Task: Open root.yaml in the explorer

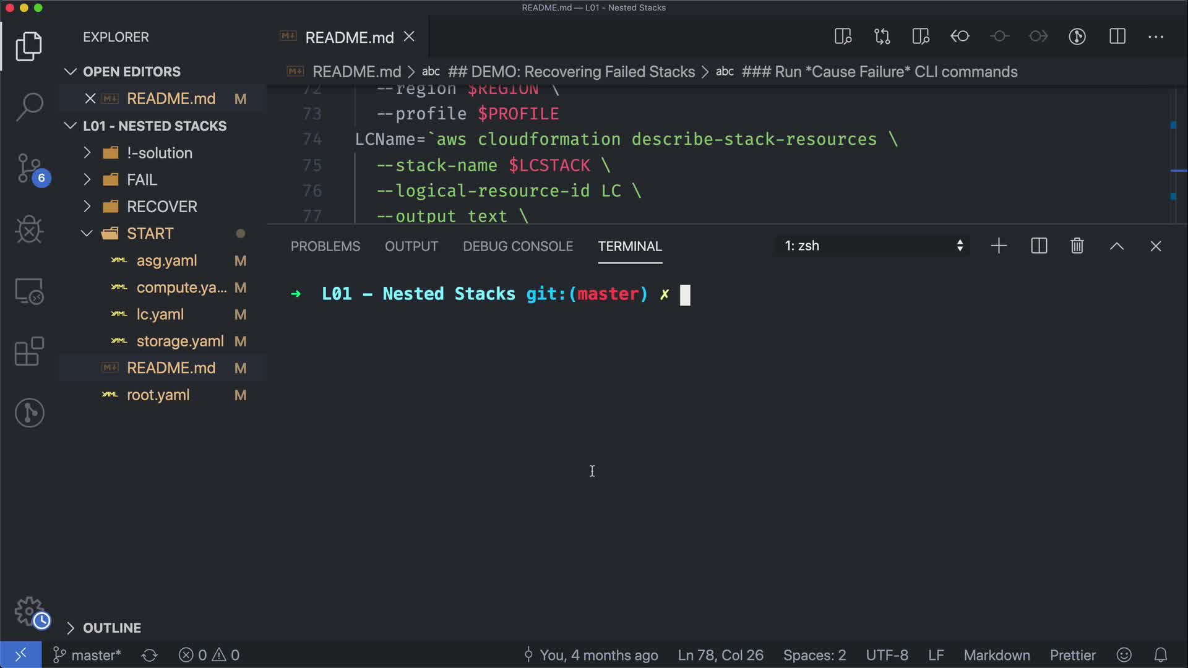Action: pos(158,395)
